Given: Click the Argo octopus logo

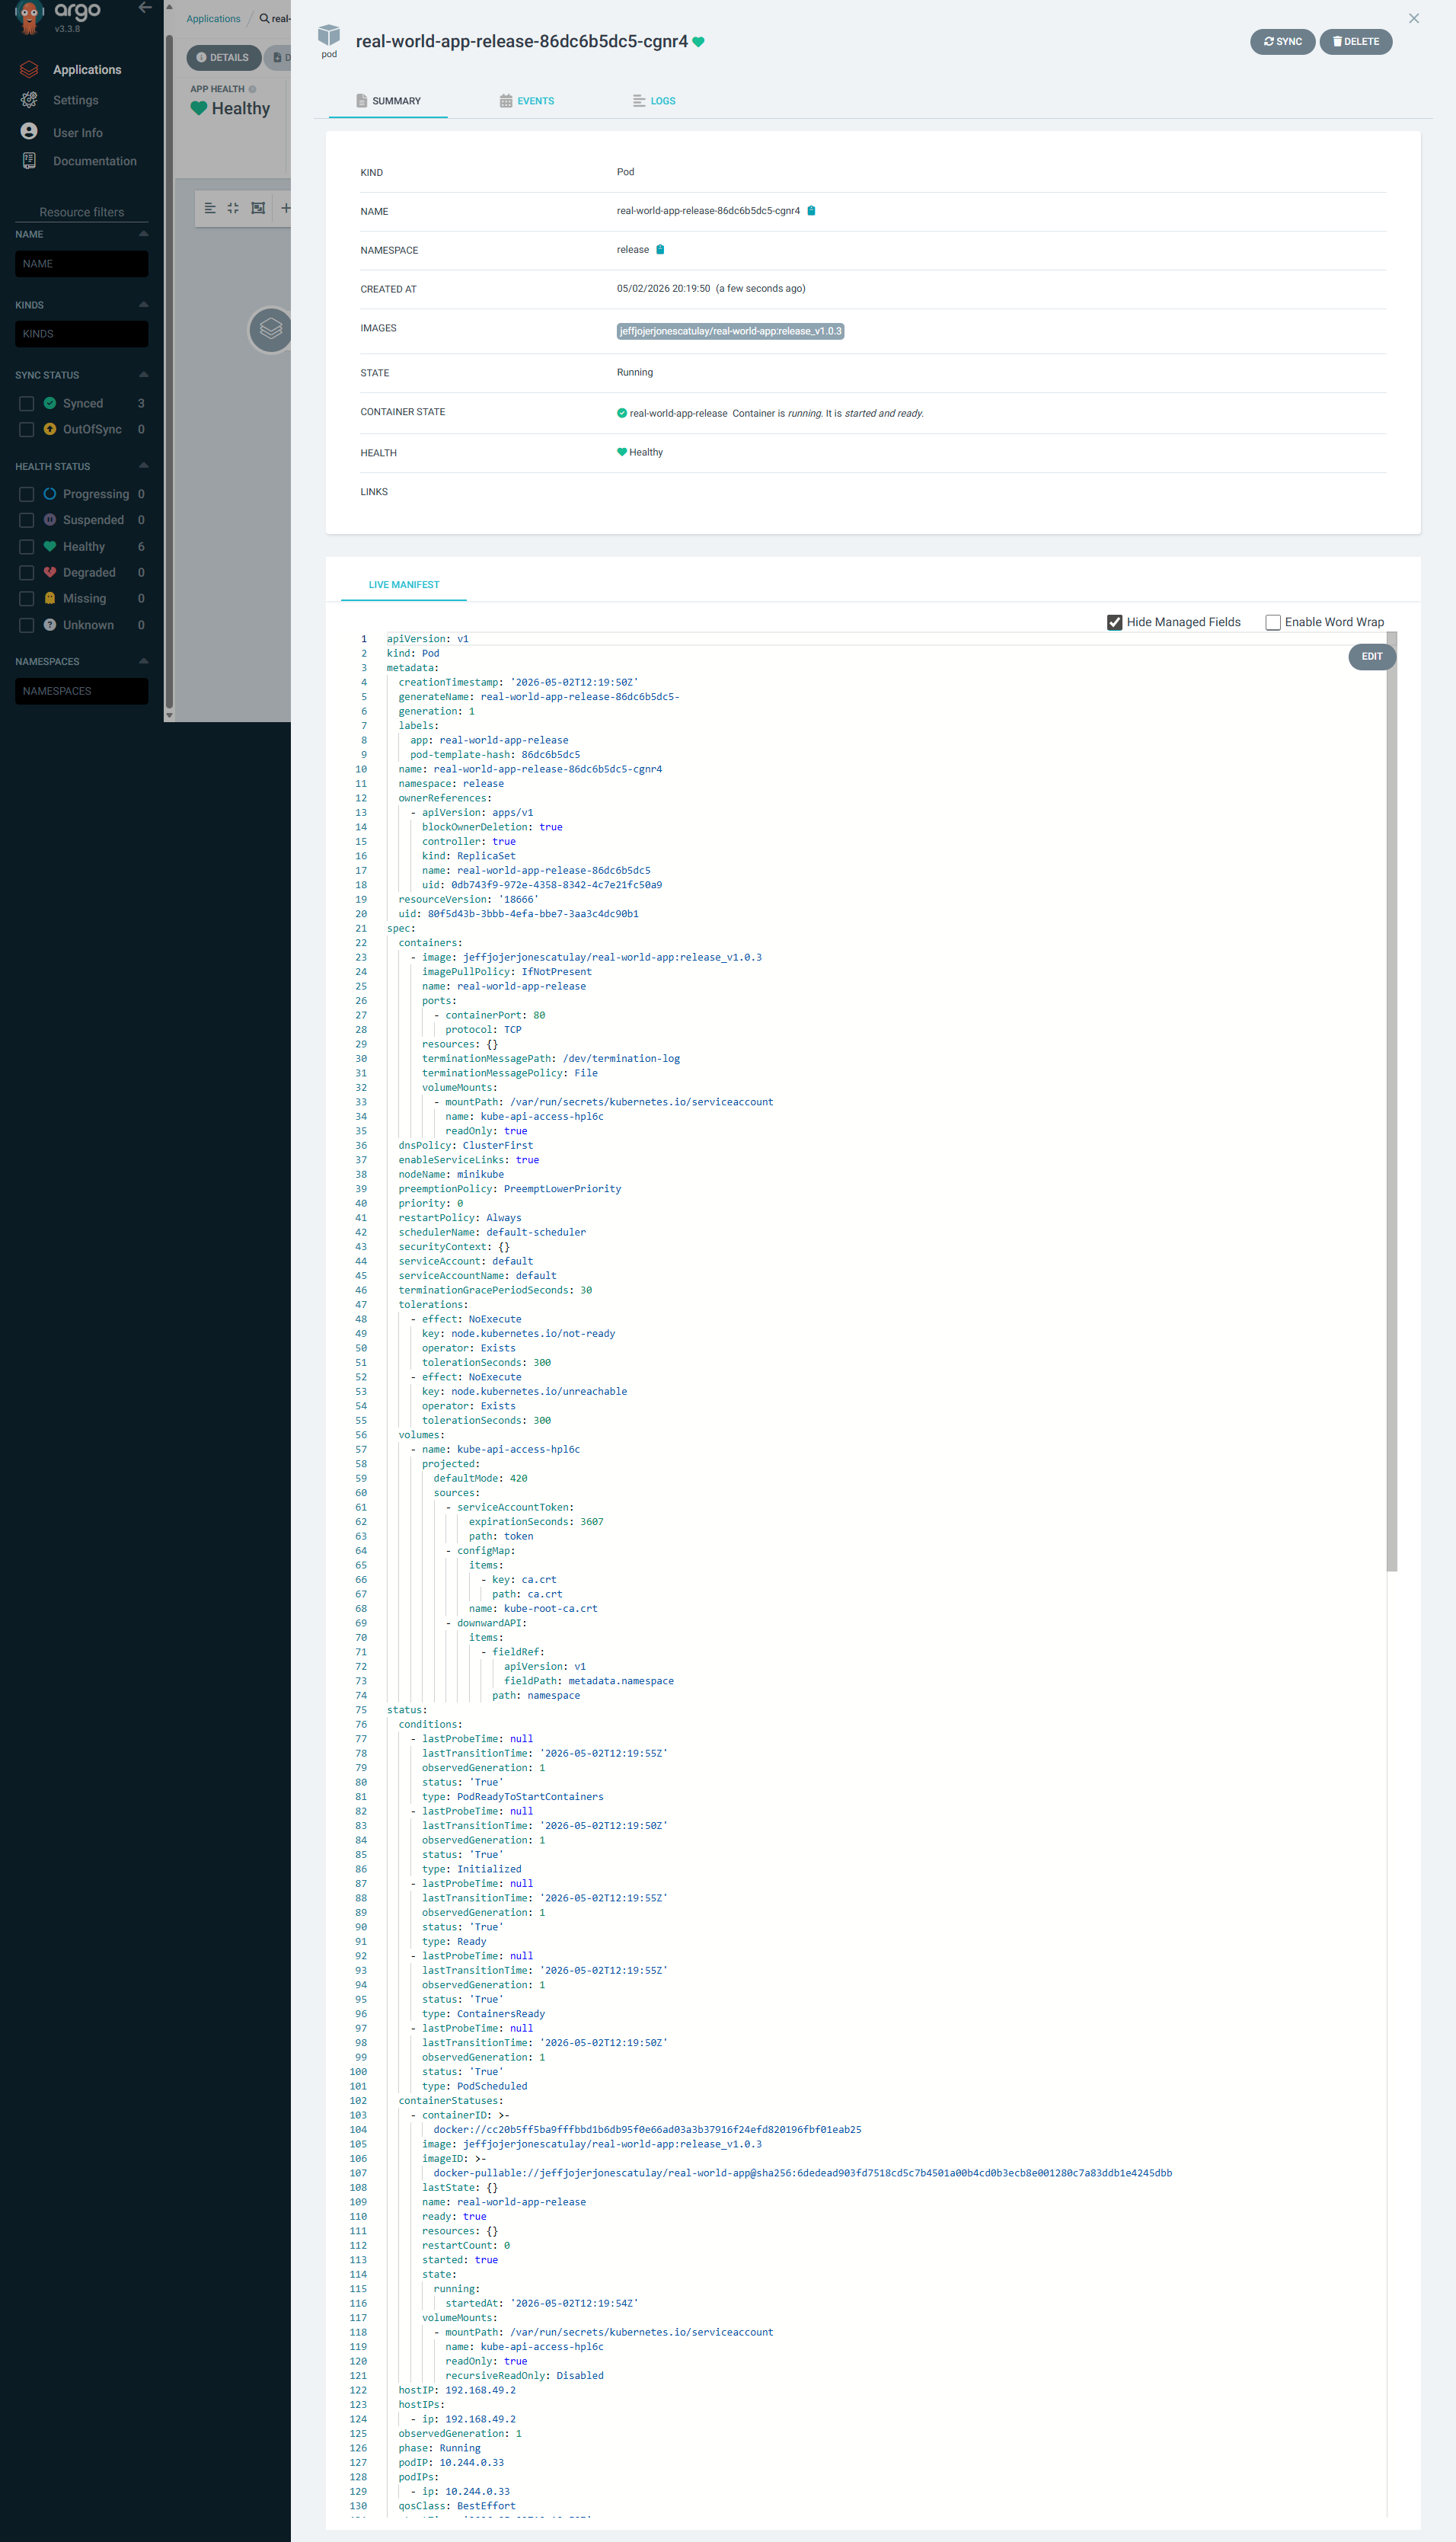Looking at the screenshot, I should click(x=29, y=16).
